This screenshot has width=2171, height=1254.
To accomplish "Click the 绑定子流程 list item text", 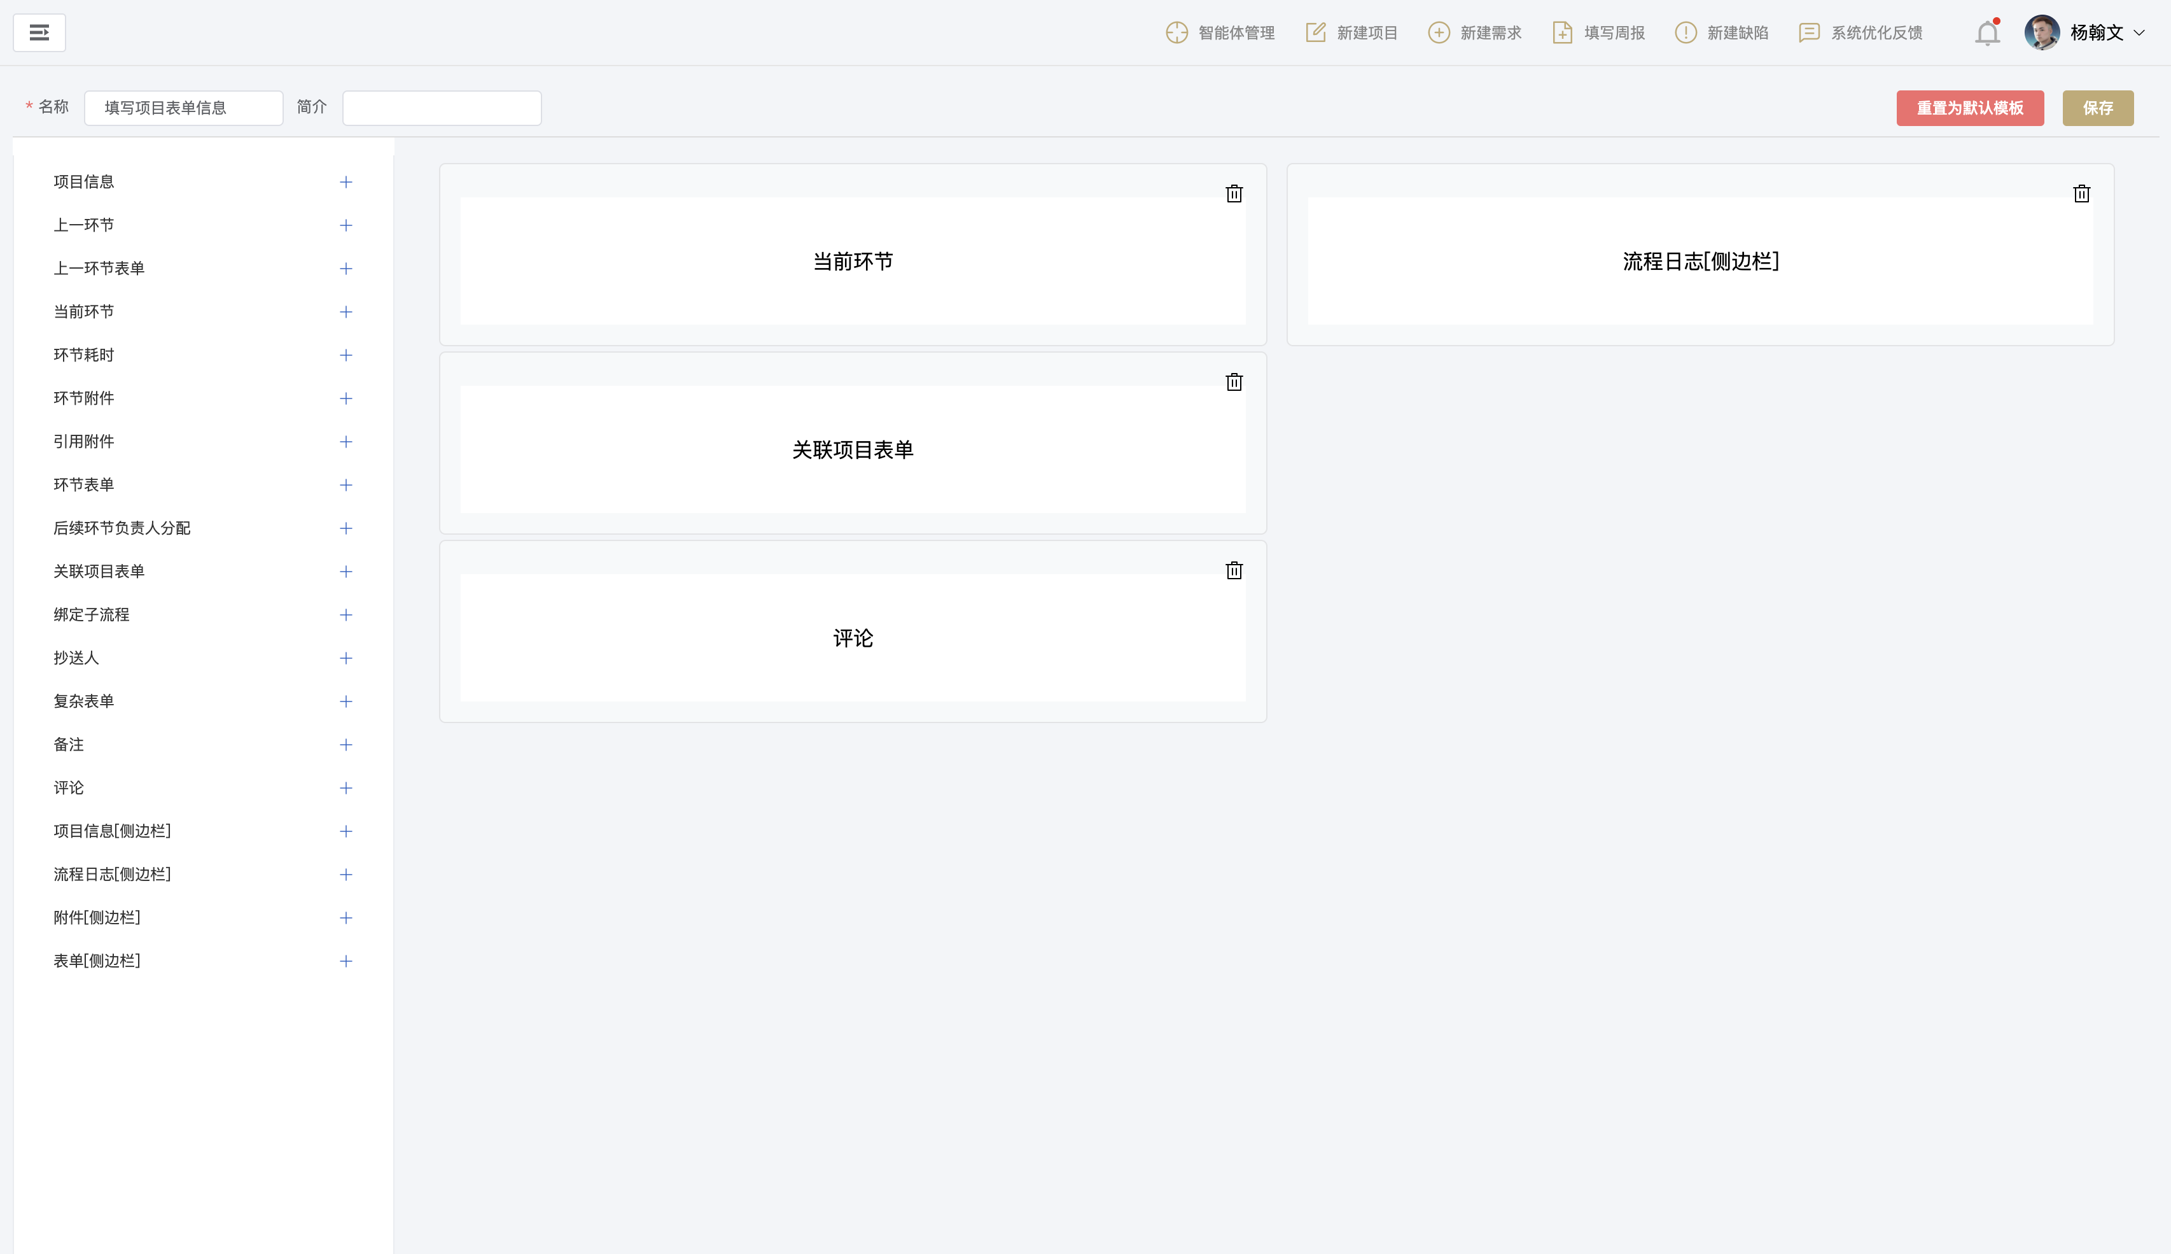I will click(x=91, y=615).
